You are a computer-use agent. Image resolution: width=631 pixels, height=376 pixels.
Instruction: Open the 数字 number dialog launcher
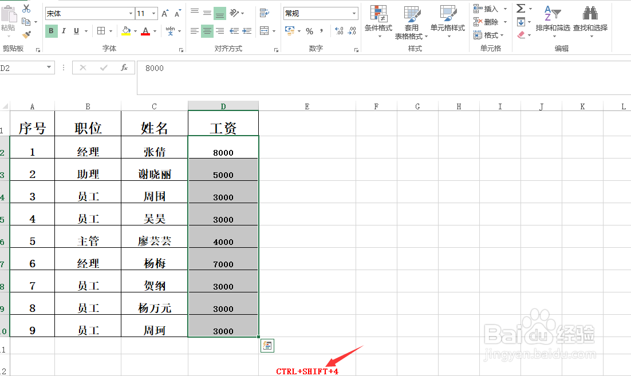click(356, 50)
